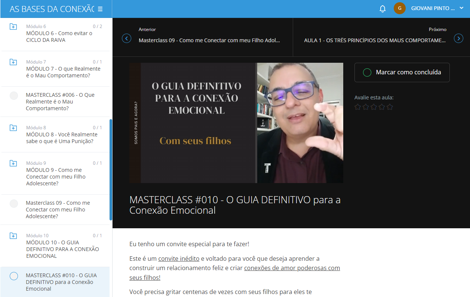Toggle Masterclass 09 completion circle

coord(14,204)
